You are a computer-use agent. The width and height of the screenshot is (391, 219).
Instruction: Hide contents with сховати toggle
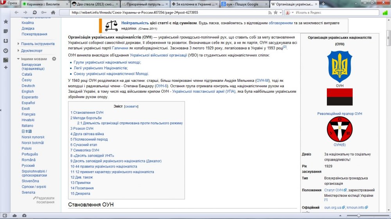(x=131, y=106)
